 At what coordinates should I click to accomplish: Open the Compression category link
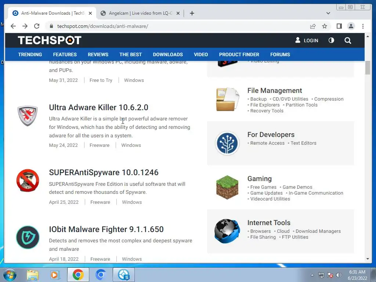pyautogui.click(x=329, y=99)
